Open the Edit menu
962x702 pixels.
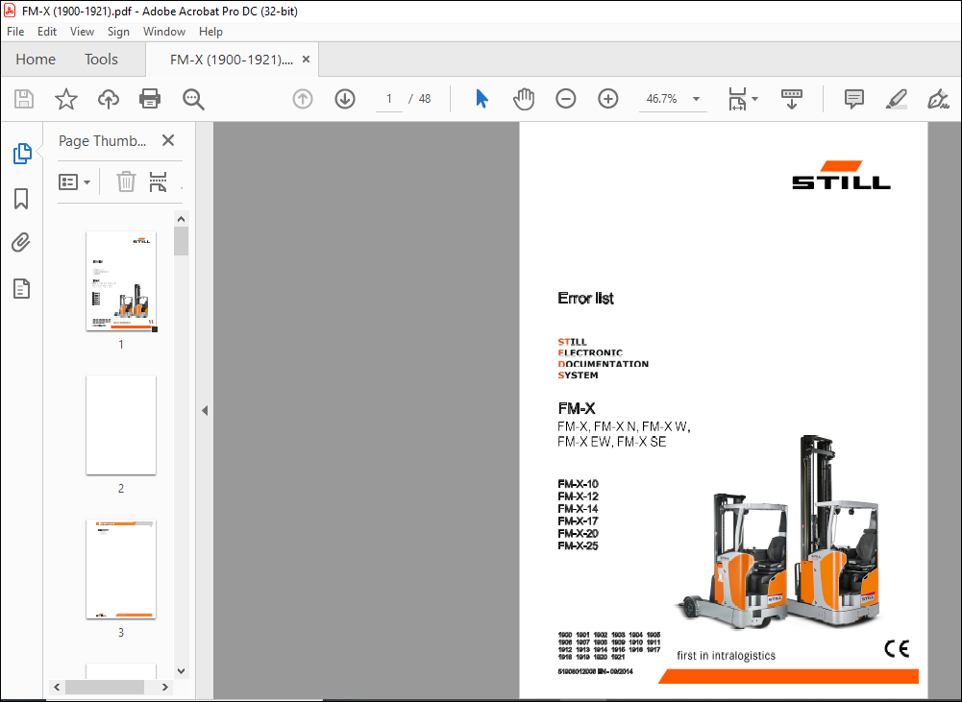tap(47, 32)
